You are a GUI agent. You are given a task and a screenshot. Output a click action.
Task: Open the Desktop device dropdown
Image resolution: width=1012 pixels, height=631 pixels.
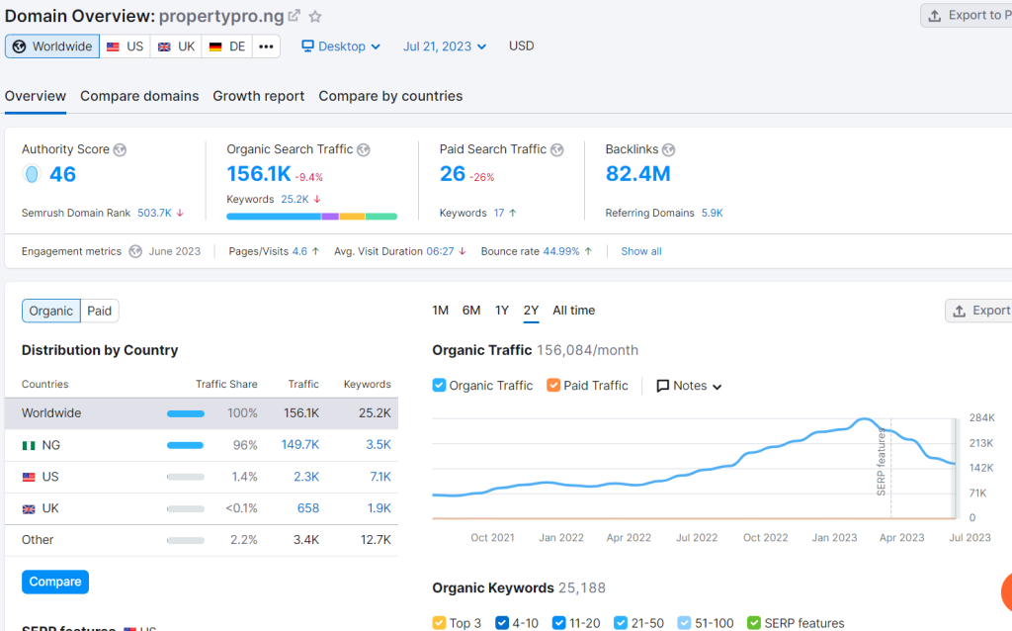point(341,46)
